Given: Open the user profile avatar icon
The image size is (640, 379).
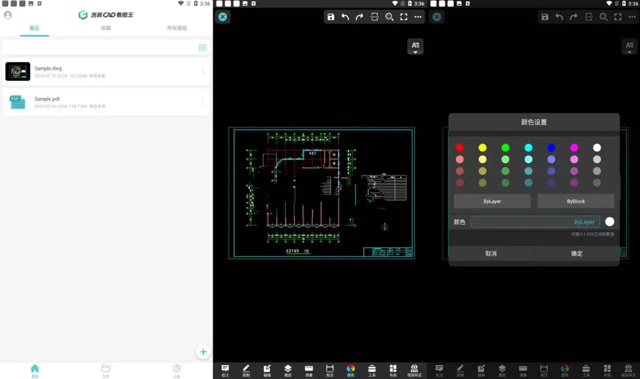Looking at the screenshot, I should click(x=8, y=15).
